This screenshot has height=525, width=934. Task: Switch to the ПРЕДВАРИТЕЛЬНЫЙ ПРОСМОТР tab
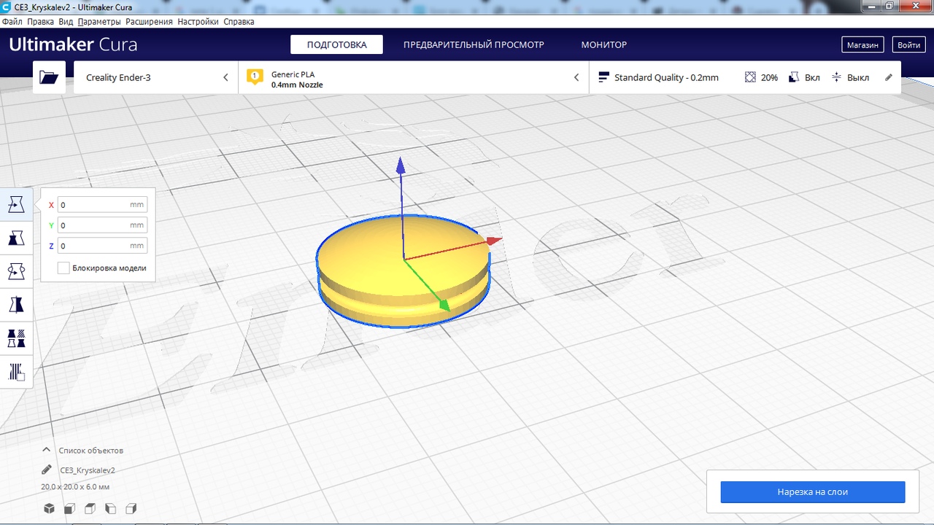pyautogui.click(x=474, y=44)
